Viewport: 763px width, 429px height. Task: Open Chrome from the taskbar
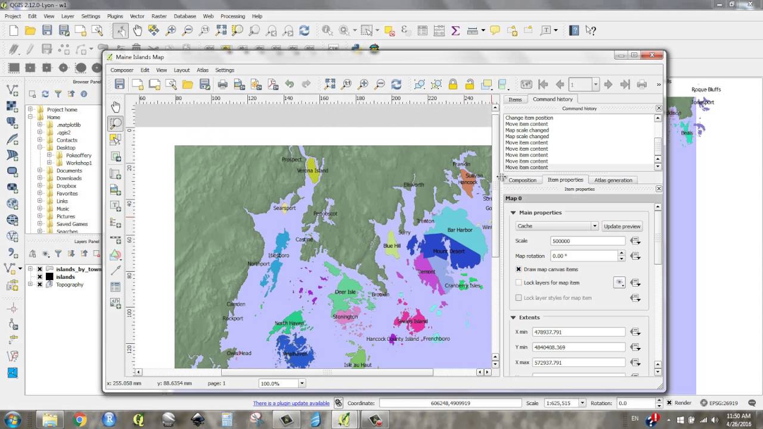pyautogui.click(x=80, y=419)
